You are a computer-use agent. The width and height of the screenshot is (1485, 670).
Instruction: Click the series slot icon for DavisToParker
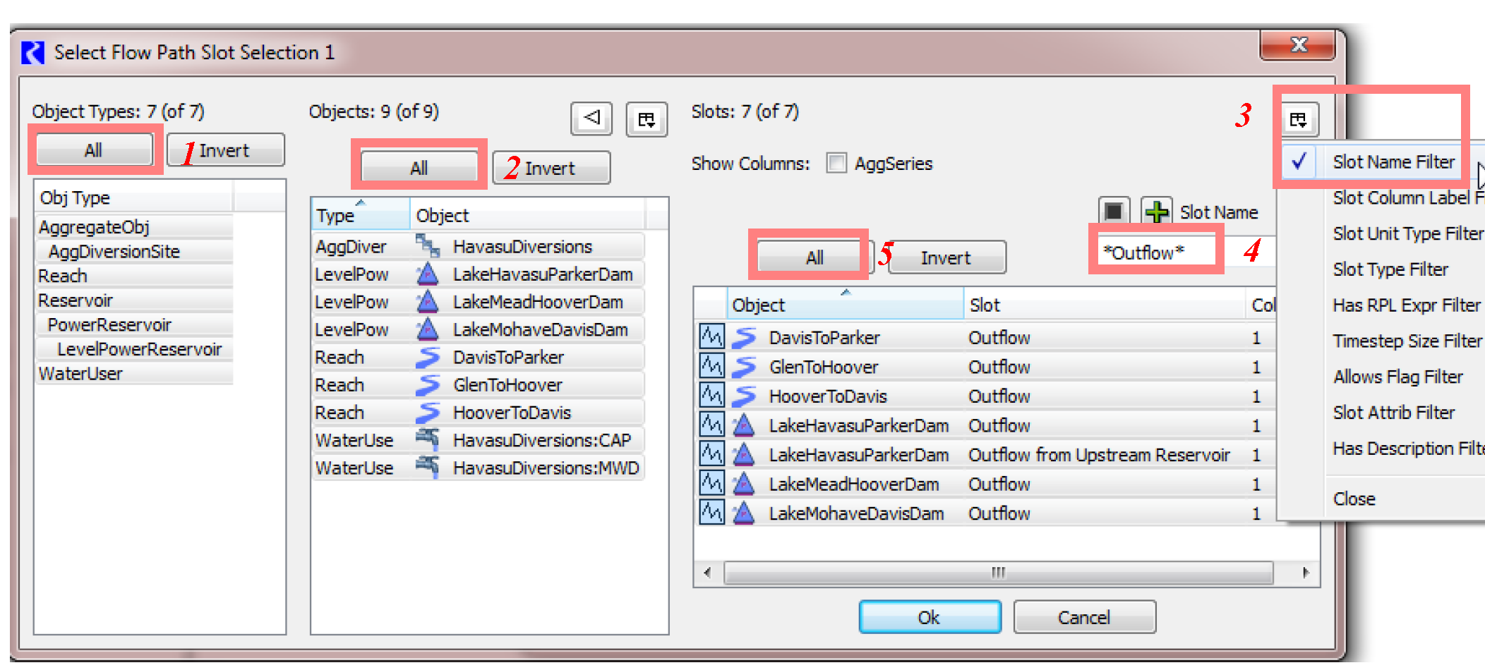711,337
